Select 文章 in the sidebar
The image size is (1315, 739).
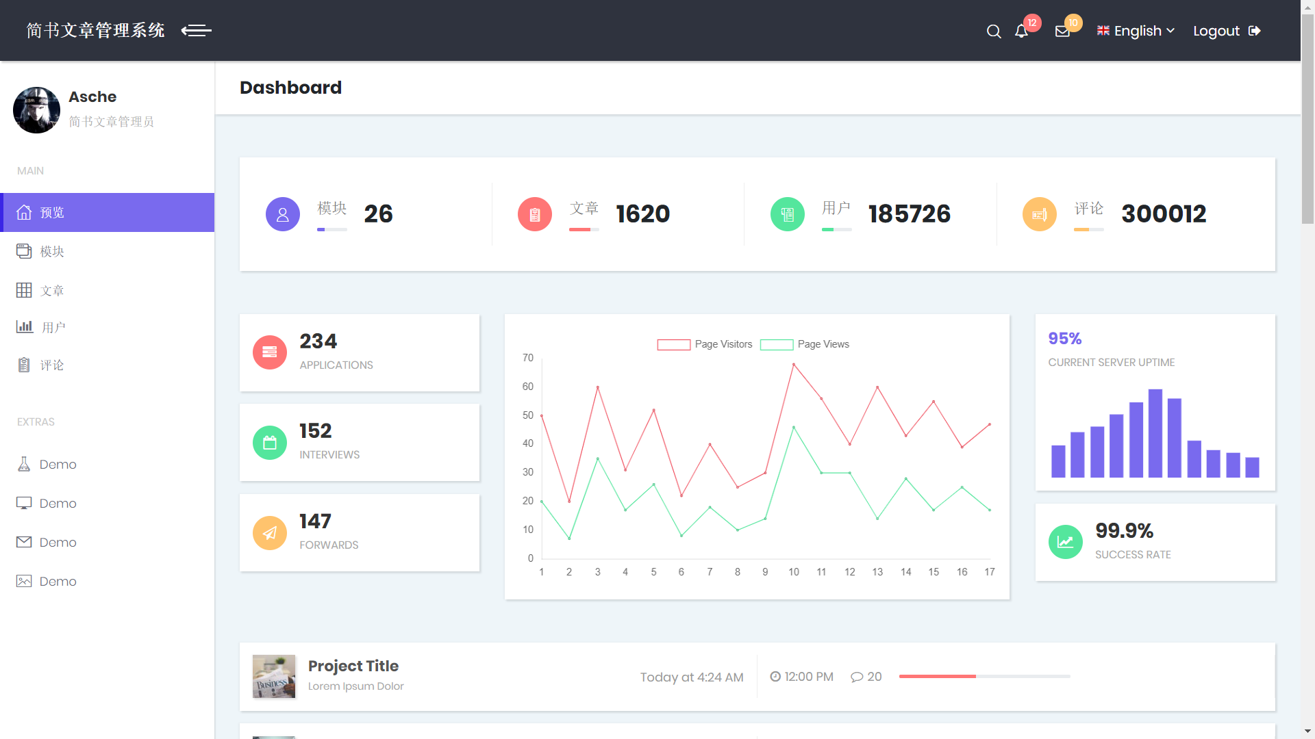pyautogui.click(x=52, y=291)
